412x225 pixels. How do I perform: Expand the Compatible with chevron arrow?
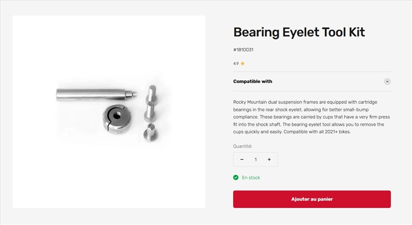point(387,81)
